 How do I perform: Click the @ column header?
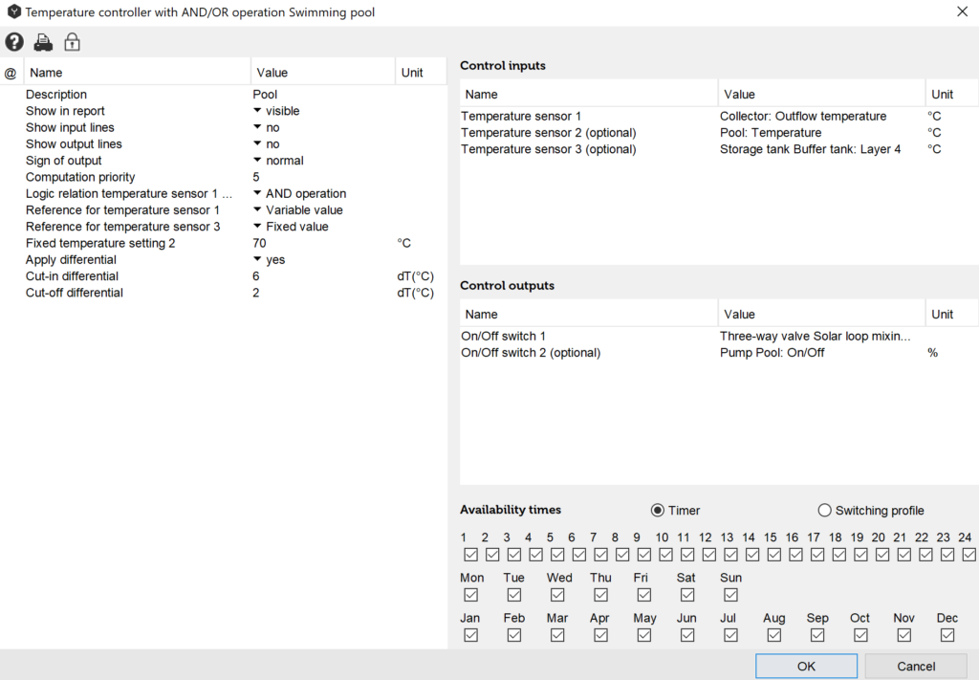pos(11,73)
